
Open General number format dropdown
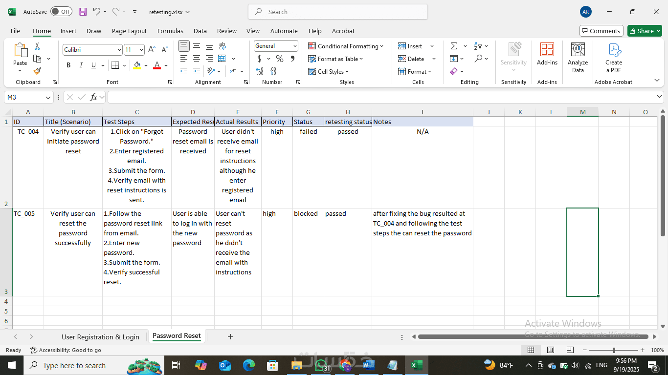click(x=295, y=46)
